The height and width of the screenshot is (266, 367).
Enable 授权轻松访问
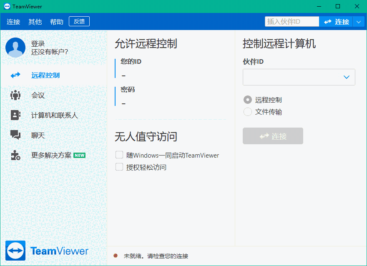pyautogui.click(x=119, y=167)
